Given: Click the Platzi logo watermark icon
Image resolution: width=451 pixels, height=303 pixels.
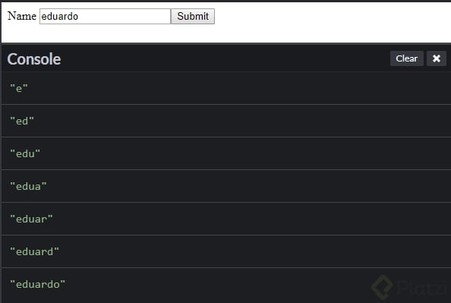Looking at the screenshot, I should pos(382,286).
